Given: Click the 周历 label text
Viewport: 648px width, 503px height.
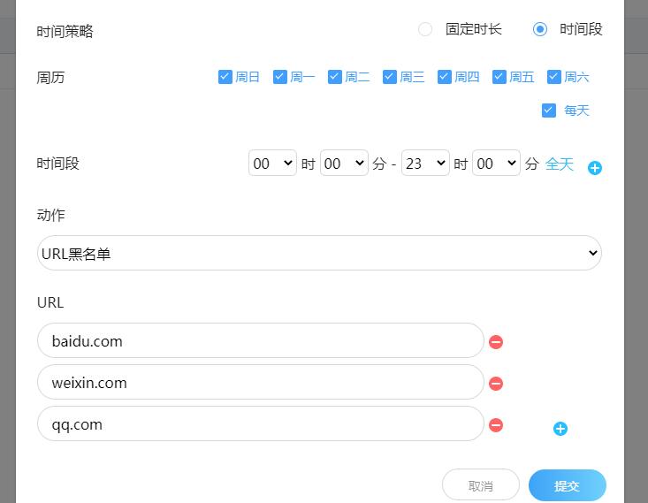Looking at the screenshot, I should point(50,77).
